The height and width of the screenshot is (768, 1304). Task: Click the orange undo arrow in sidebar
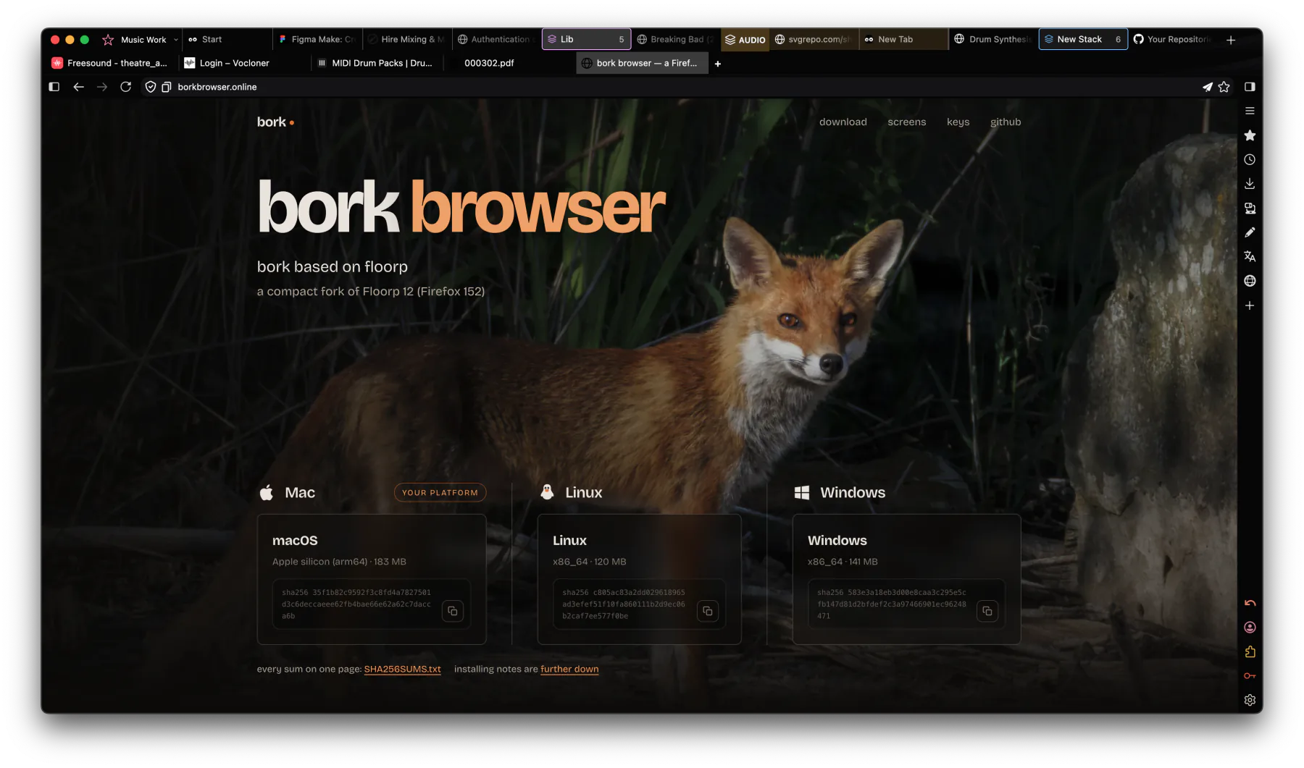(x=1250, y=603)
